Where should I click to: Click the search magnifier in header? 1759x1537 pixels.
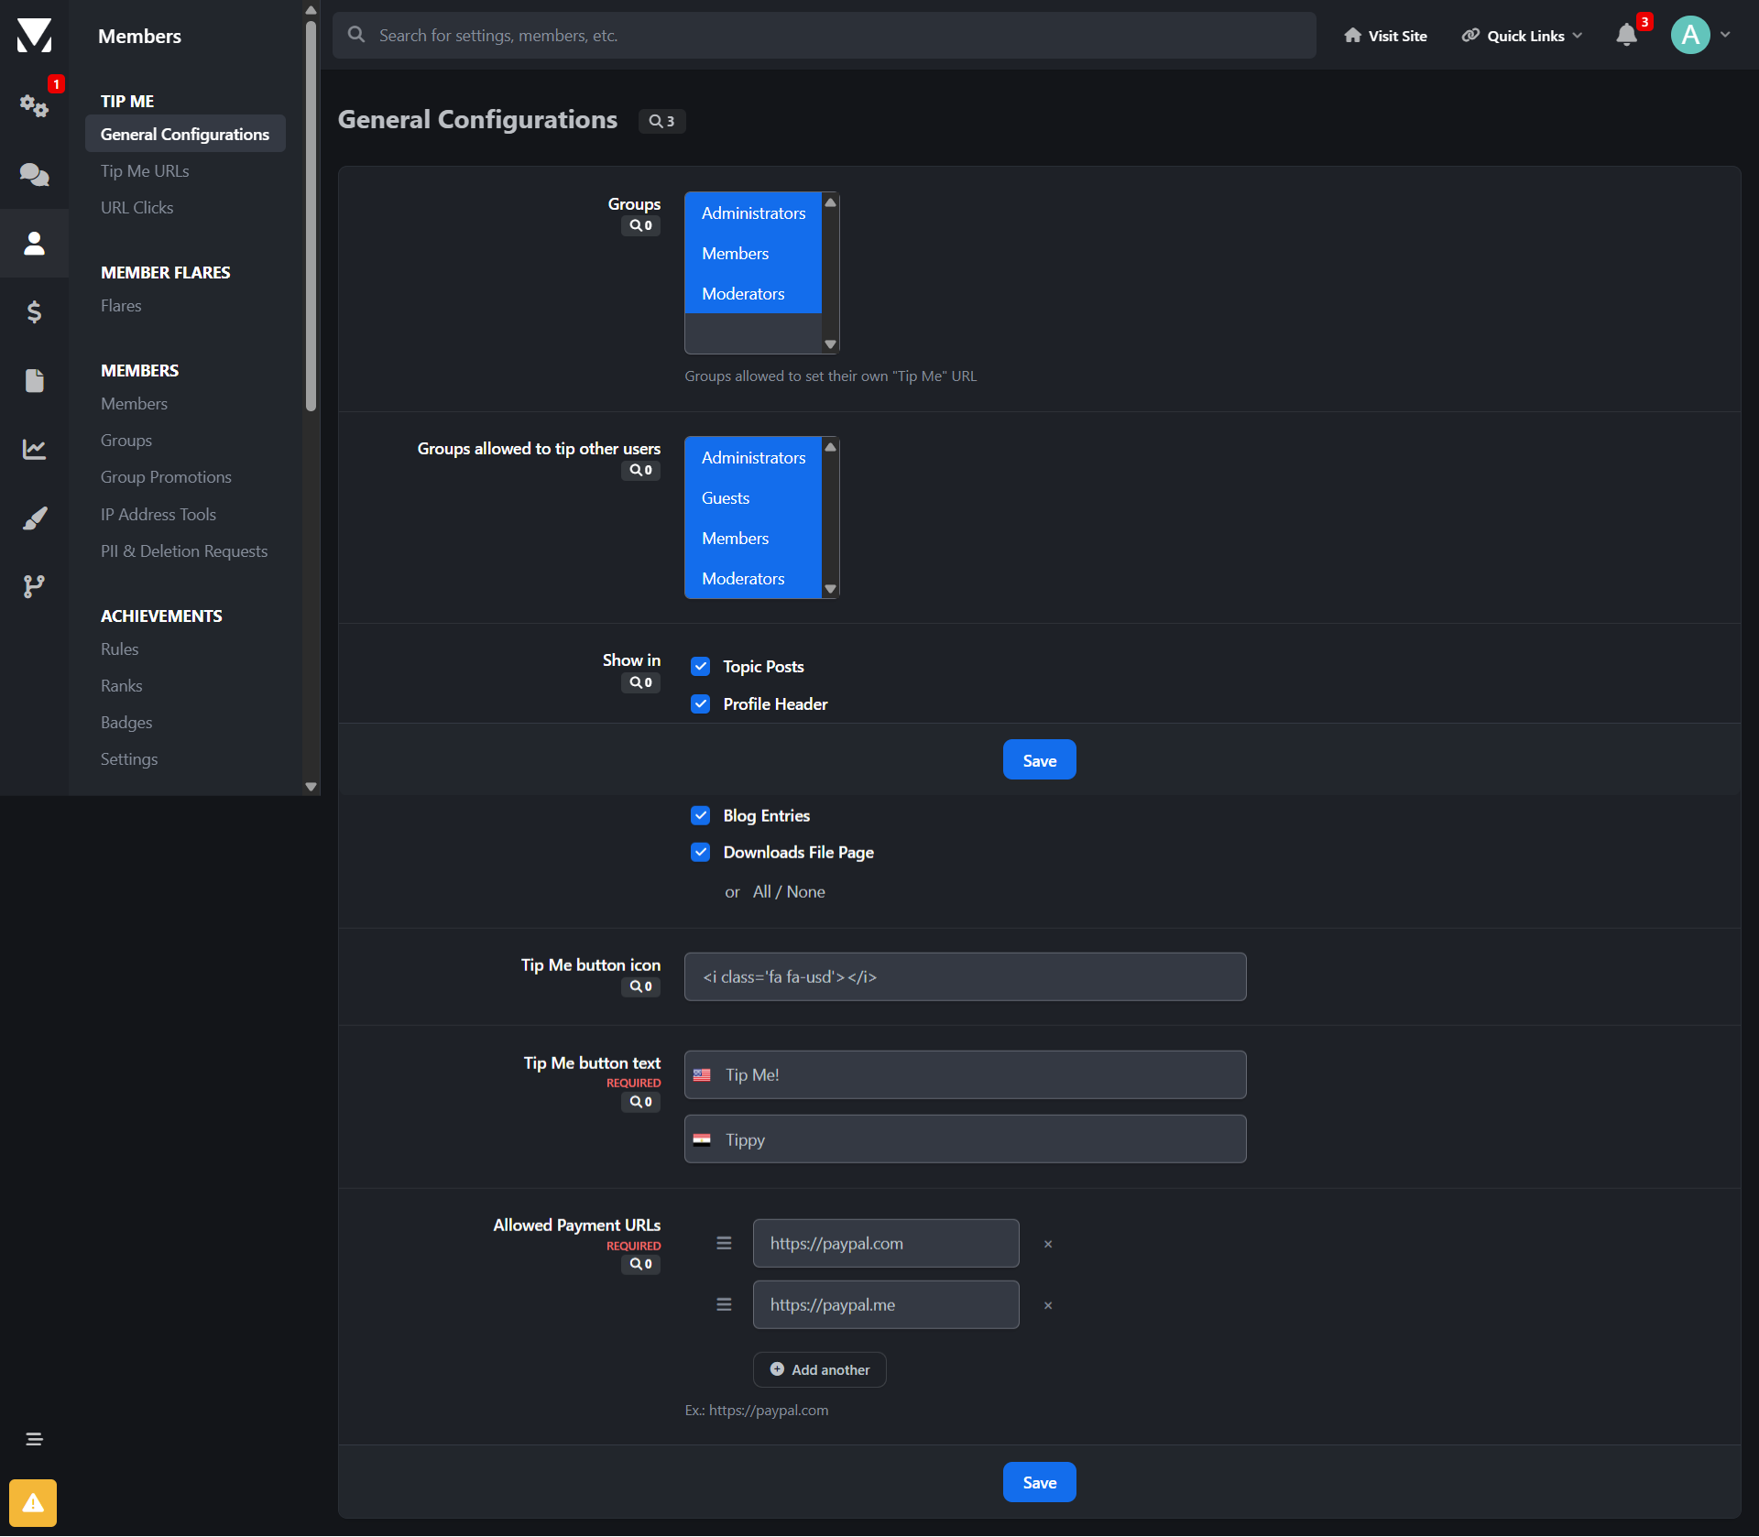click(356, 35)
